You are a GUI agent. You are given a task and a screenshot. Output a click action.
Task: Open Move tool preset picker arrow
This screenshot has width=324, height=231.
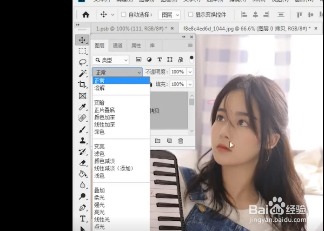click(112, 15)
